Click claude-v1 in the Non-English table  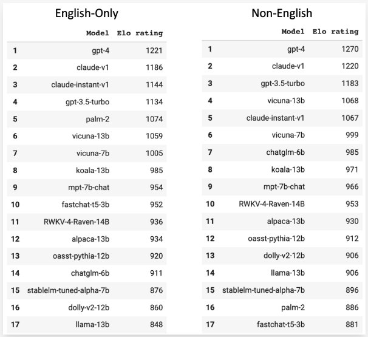pos(288,66)
